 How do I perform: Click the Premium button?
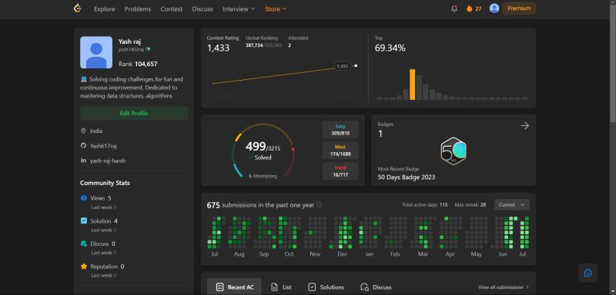518,8
